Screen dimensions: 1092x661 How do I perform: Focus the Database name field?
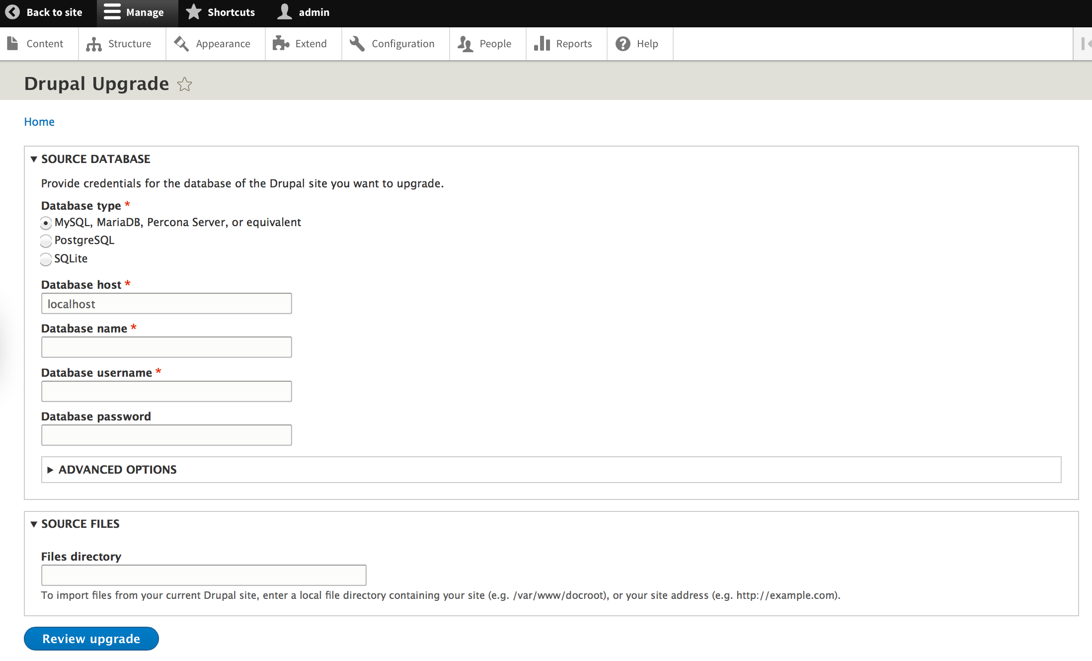166,347
